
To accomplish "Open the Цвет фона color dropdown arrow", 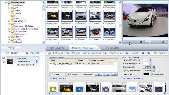I will pyautogui.click(x=151, y=74).
